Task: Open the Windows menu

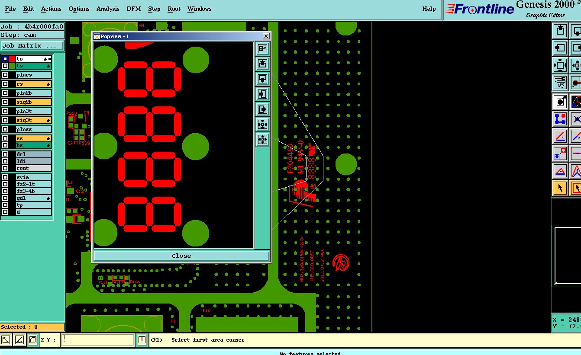Action: click(x=200, y=9)
